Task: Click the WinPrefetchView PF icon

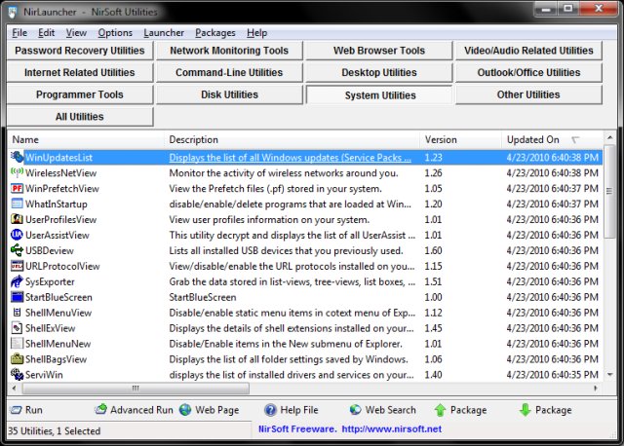Action: (17, 188)
